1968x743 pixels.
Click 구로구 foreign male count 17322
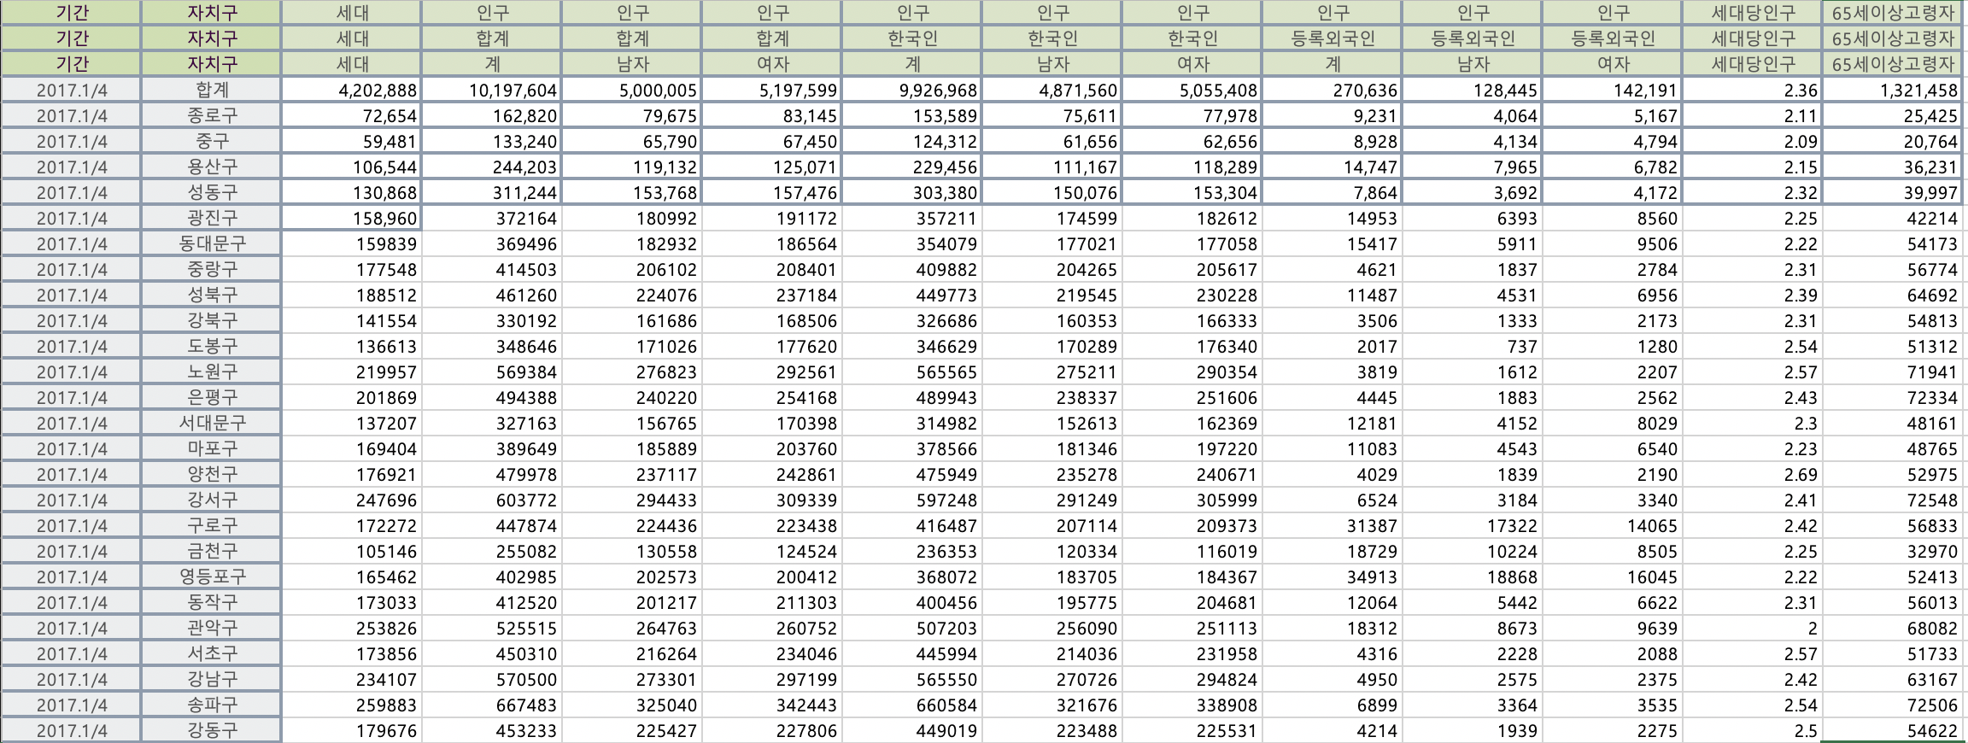[1472, 525]
